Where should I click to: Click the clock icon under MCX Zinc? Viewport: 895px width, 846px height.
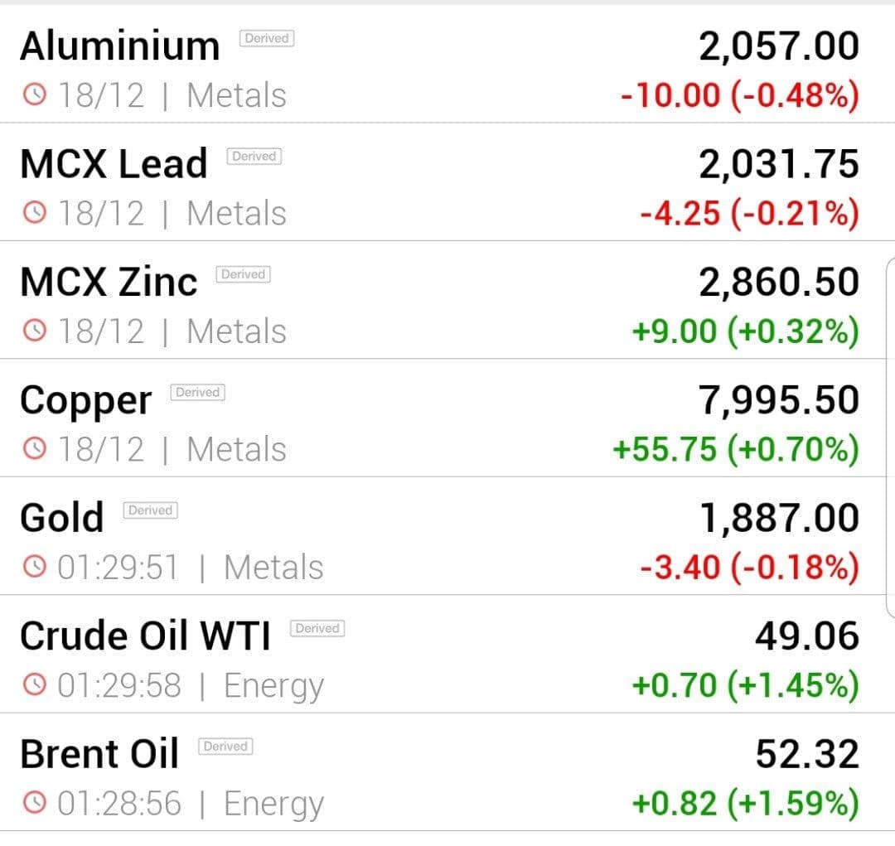[34, 331]
